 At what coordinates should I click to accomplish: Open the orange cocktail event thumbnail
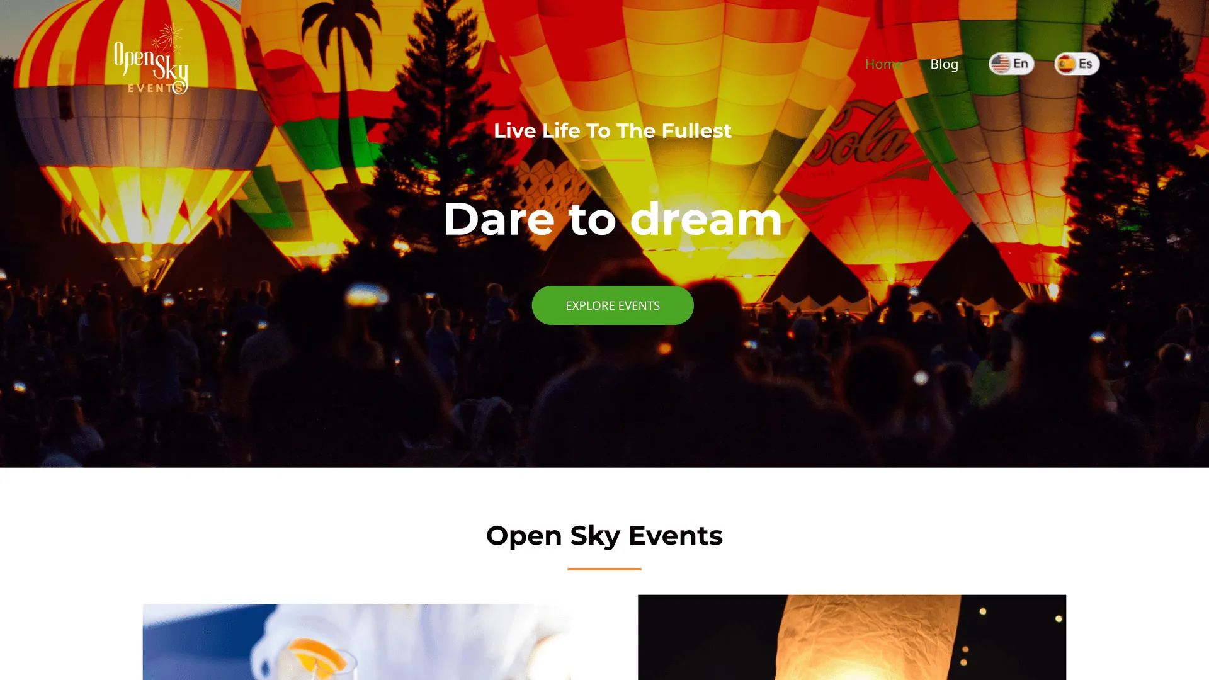[356, 642]
